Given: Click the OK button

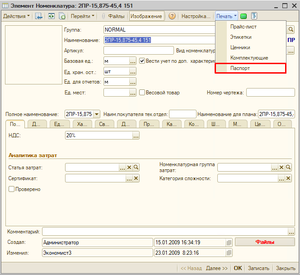Looking at the screenshot, I should tap(238, 268).
